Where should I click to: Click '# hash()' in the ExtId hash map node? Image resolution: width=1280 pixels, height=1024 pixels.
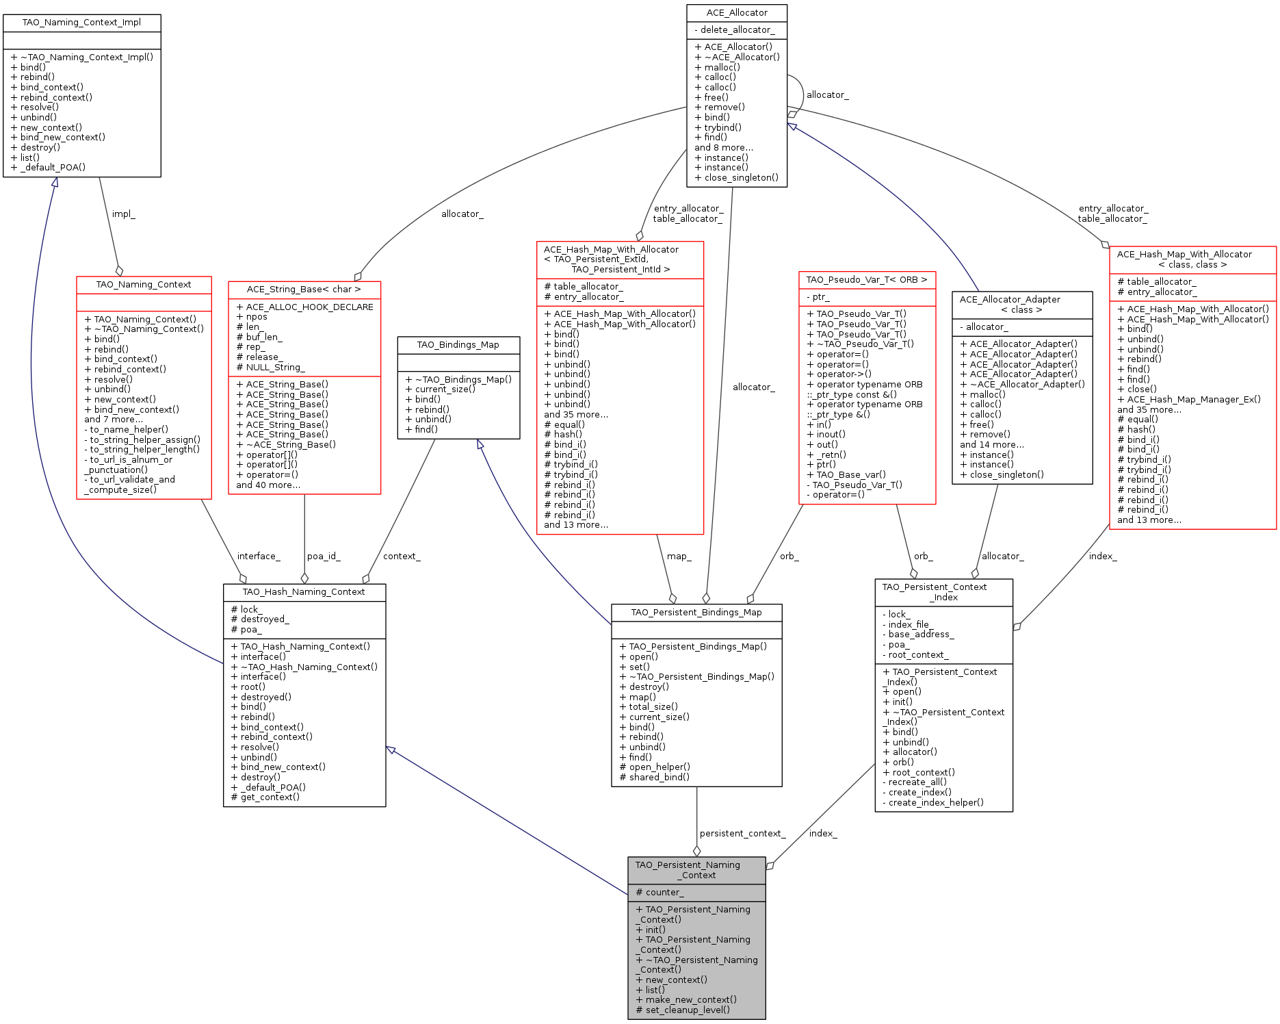[x=563, y=435]
